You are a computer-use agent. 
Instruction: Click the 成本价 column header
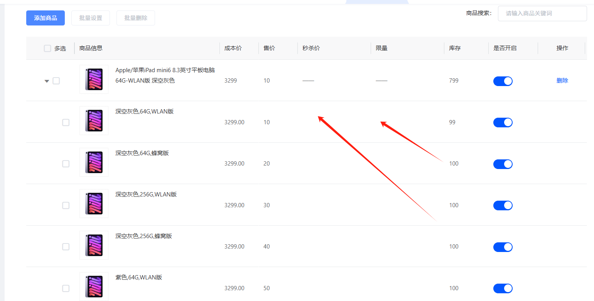tap(233, 48)
